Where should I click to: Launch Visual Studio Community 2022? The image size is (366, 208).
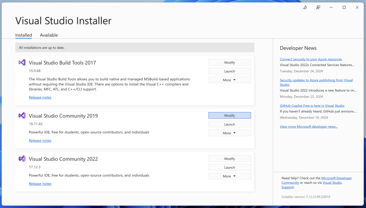229,168
